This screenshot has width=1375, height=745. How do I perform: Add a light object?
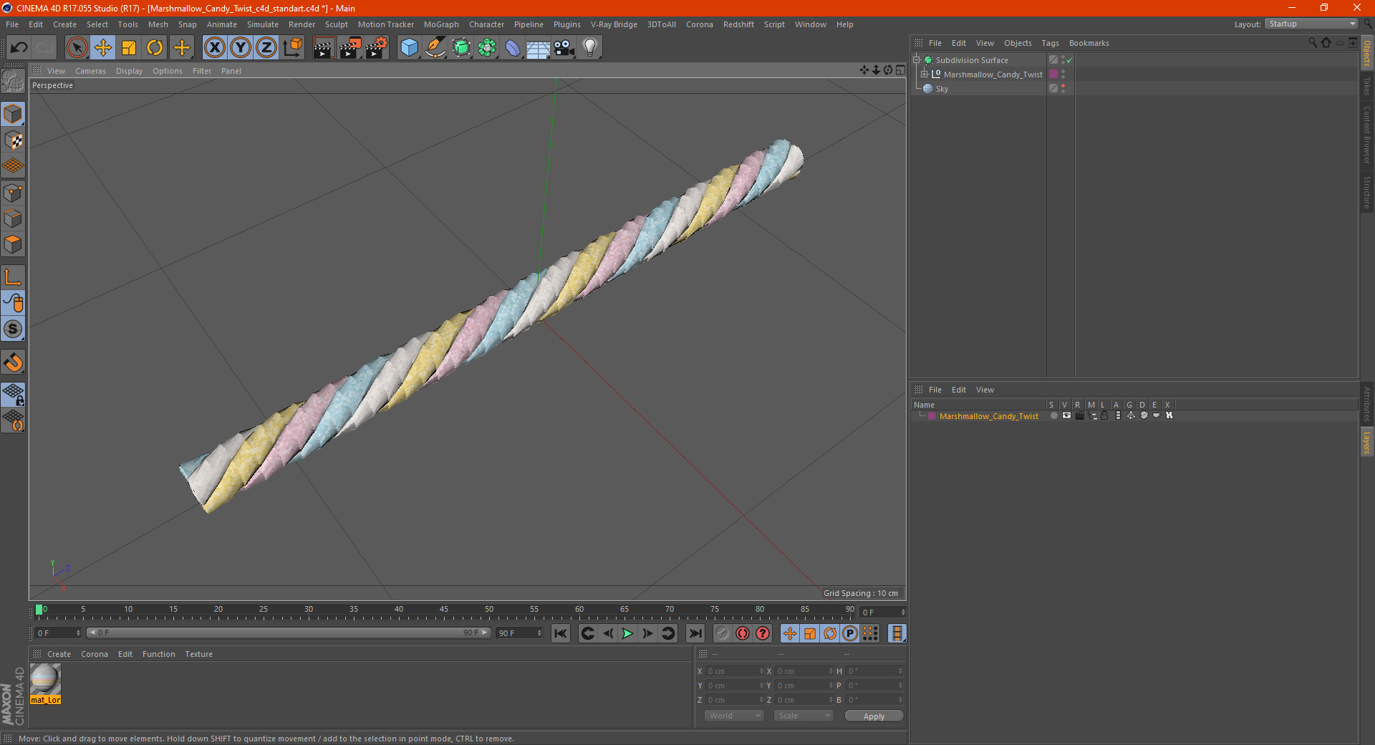click(590, 48)
